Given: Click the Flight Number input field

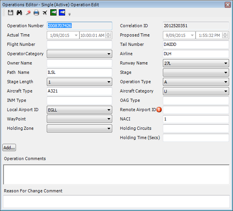Looking at the screenshot, I should click(x=79, y=44).
